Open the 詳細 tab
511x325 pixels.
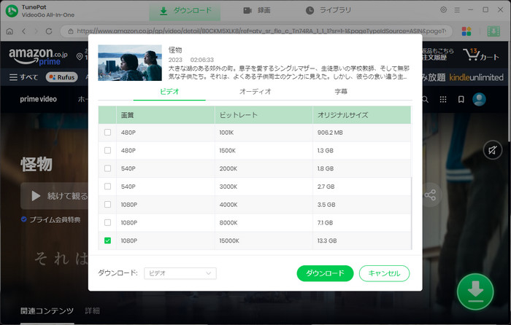[x=92, y=311]
